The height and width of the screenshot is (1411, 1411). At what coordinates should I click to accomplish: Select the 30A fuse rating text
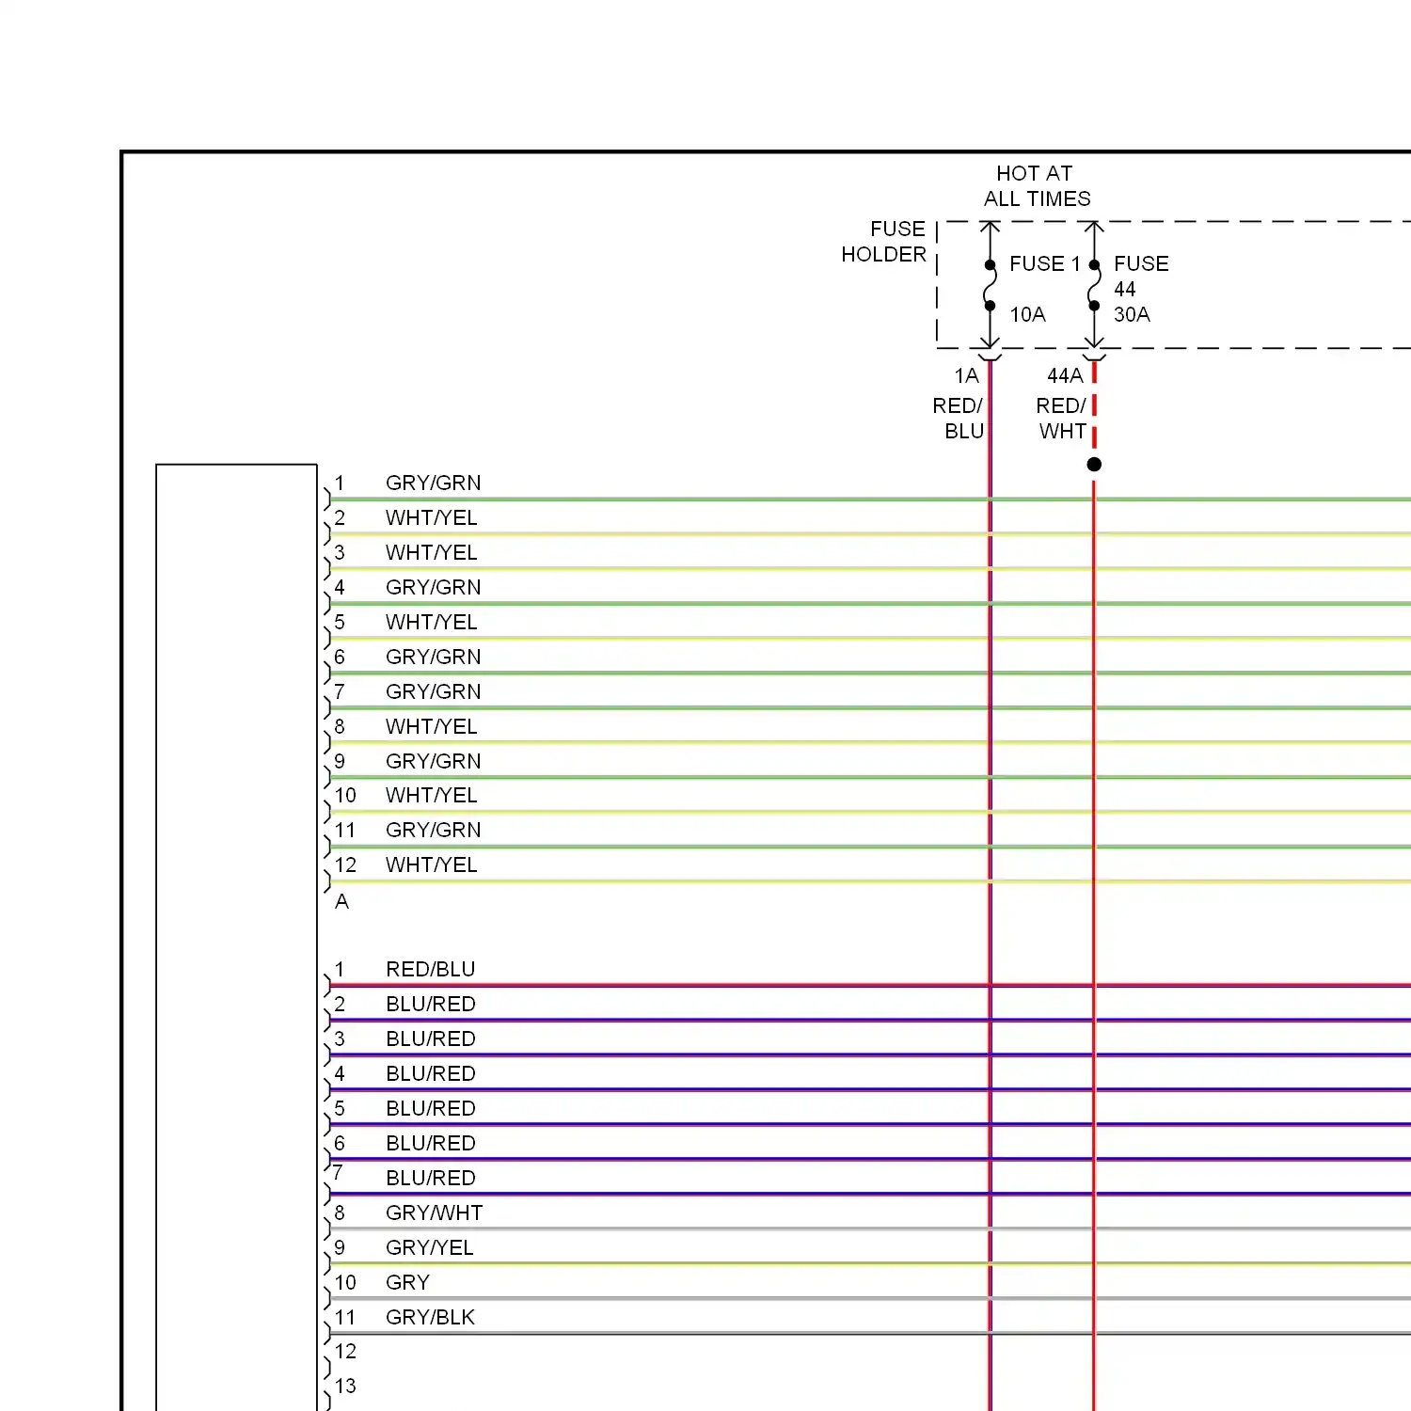click(x=1132, y=314)
